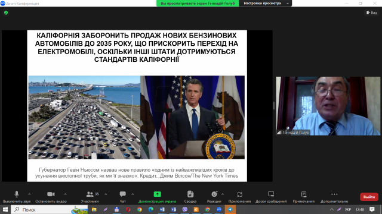Open the Чат chat panel
This screenshot has width=382, height=214.
[x=123, y=197]
